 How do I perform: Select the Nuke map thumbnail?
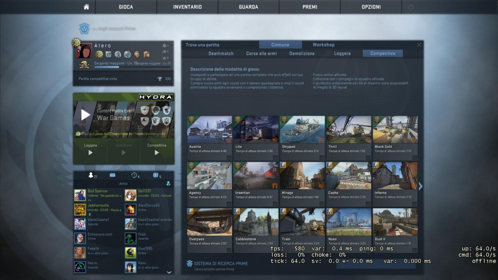point(349,222)
